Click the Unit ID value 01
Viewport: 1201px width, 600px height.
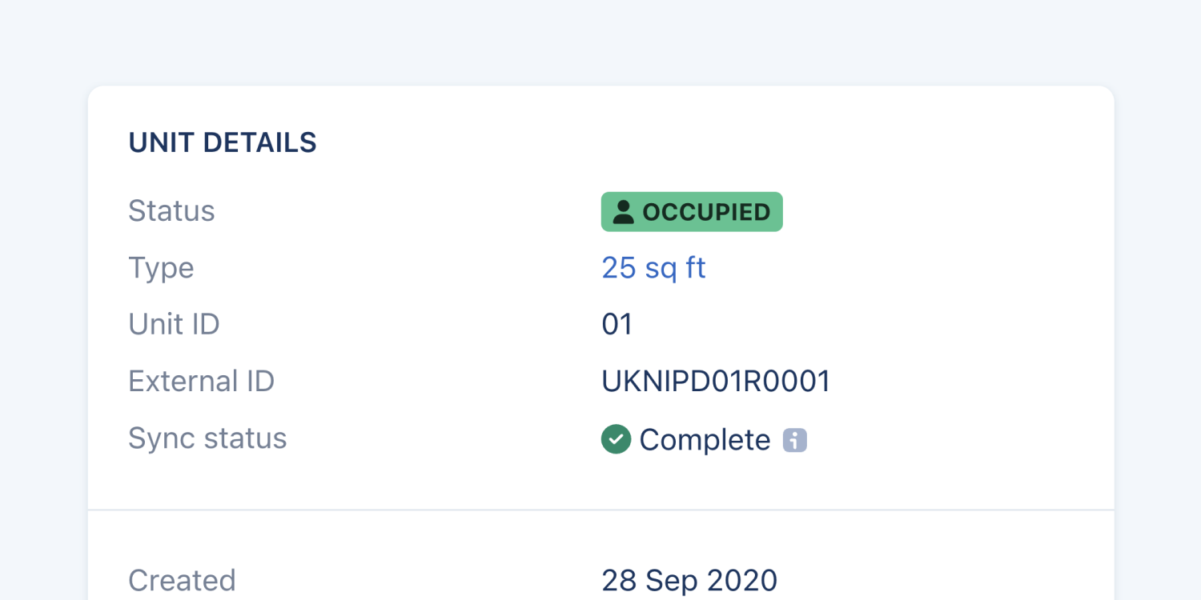click(x=617, y=325)
